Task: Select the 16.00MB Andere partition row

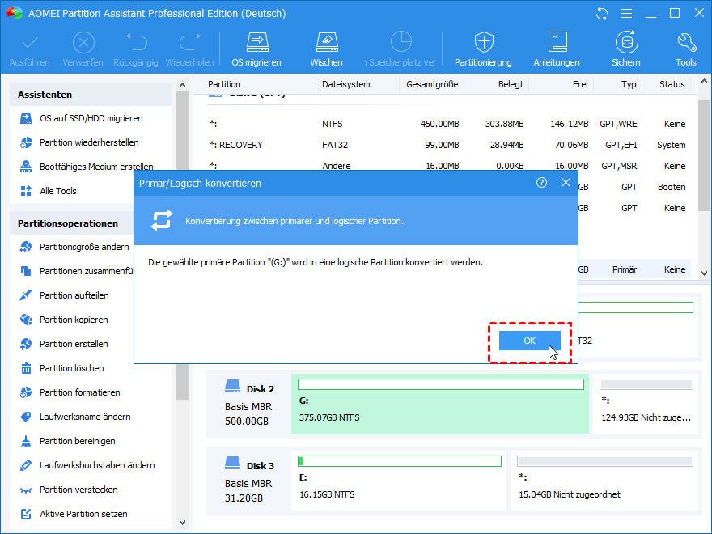Action: [447, 166]
